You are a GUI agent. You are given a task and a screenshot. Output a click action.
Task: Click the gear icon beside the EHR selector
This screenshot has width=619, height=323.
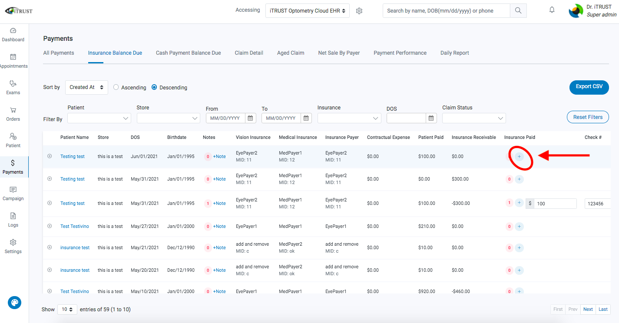click(x=359, y=10)
